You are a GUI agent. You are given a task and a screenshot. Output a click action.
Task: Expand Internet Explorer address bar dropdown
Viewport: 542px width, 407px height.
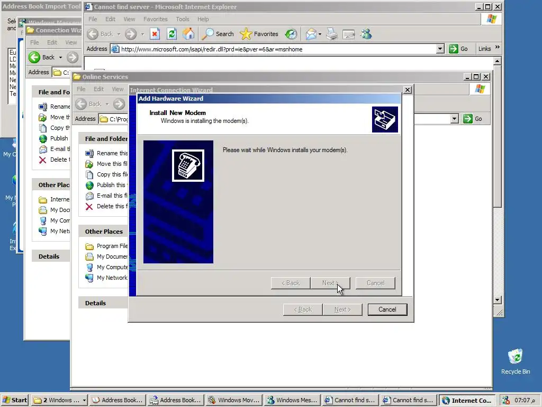click(x=440, y=49)
